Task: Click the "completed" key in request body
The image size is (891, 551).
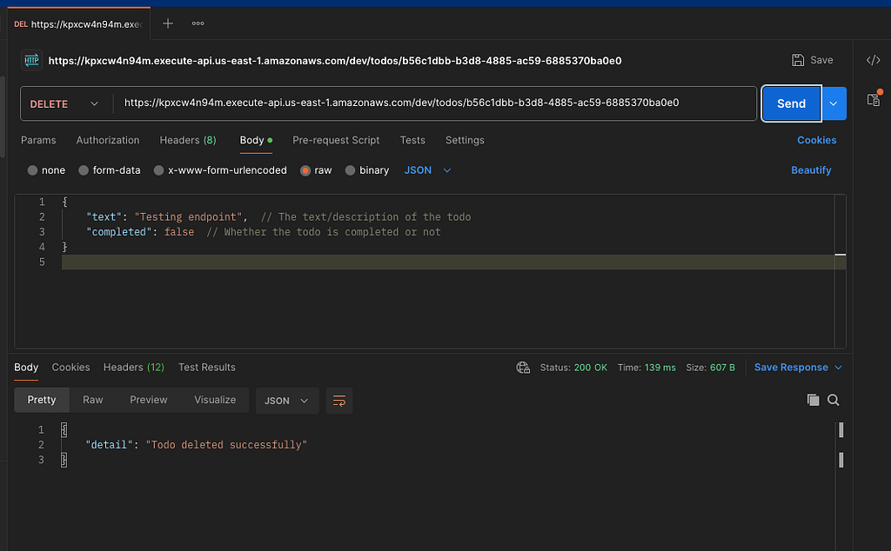Action: (118, 232)
